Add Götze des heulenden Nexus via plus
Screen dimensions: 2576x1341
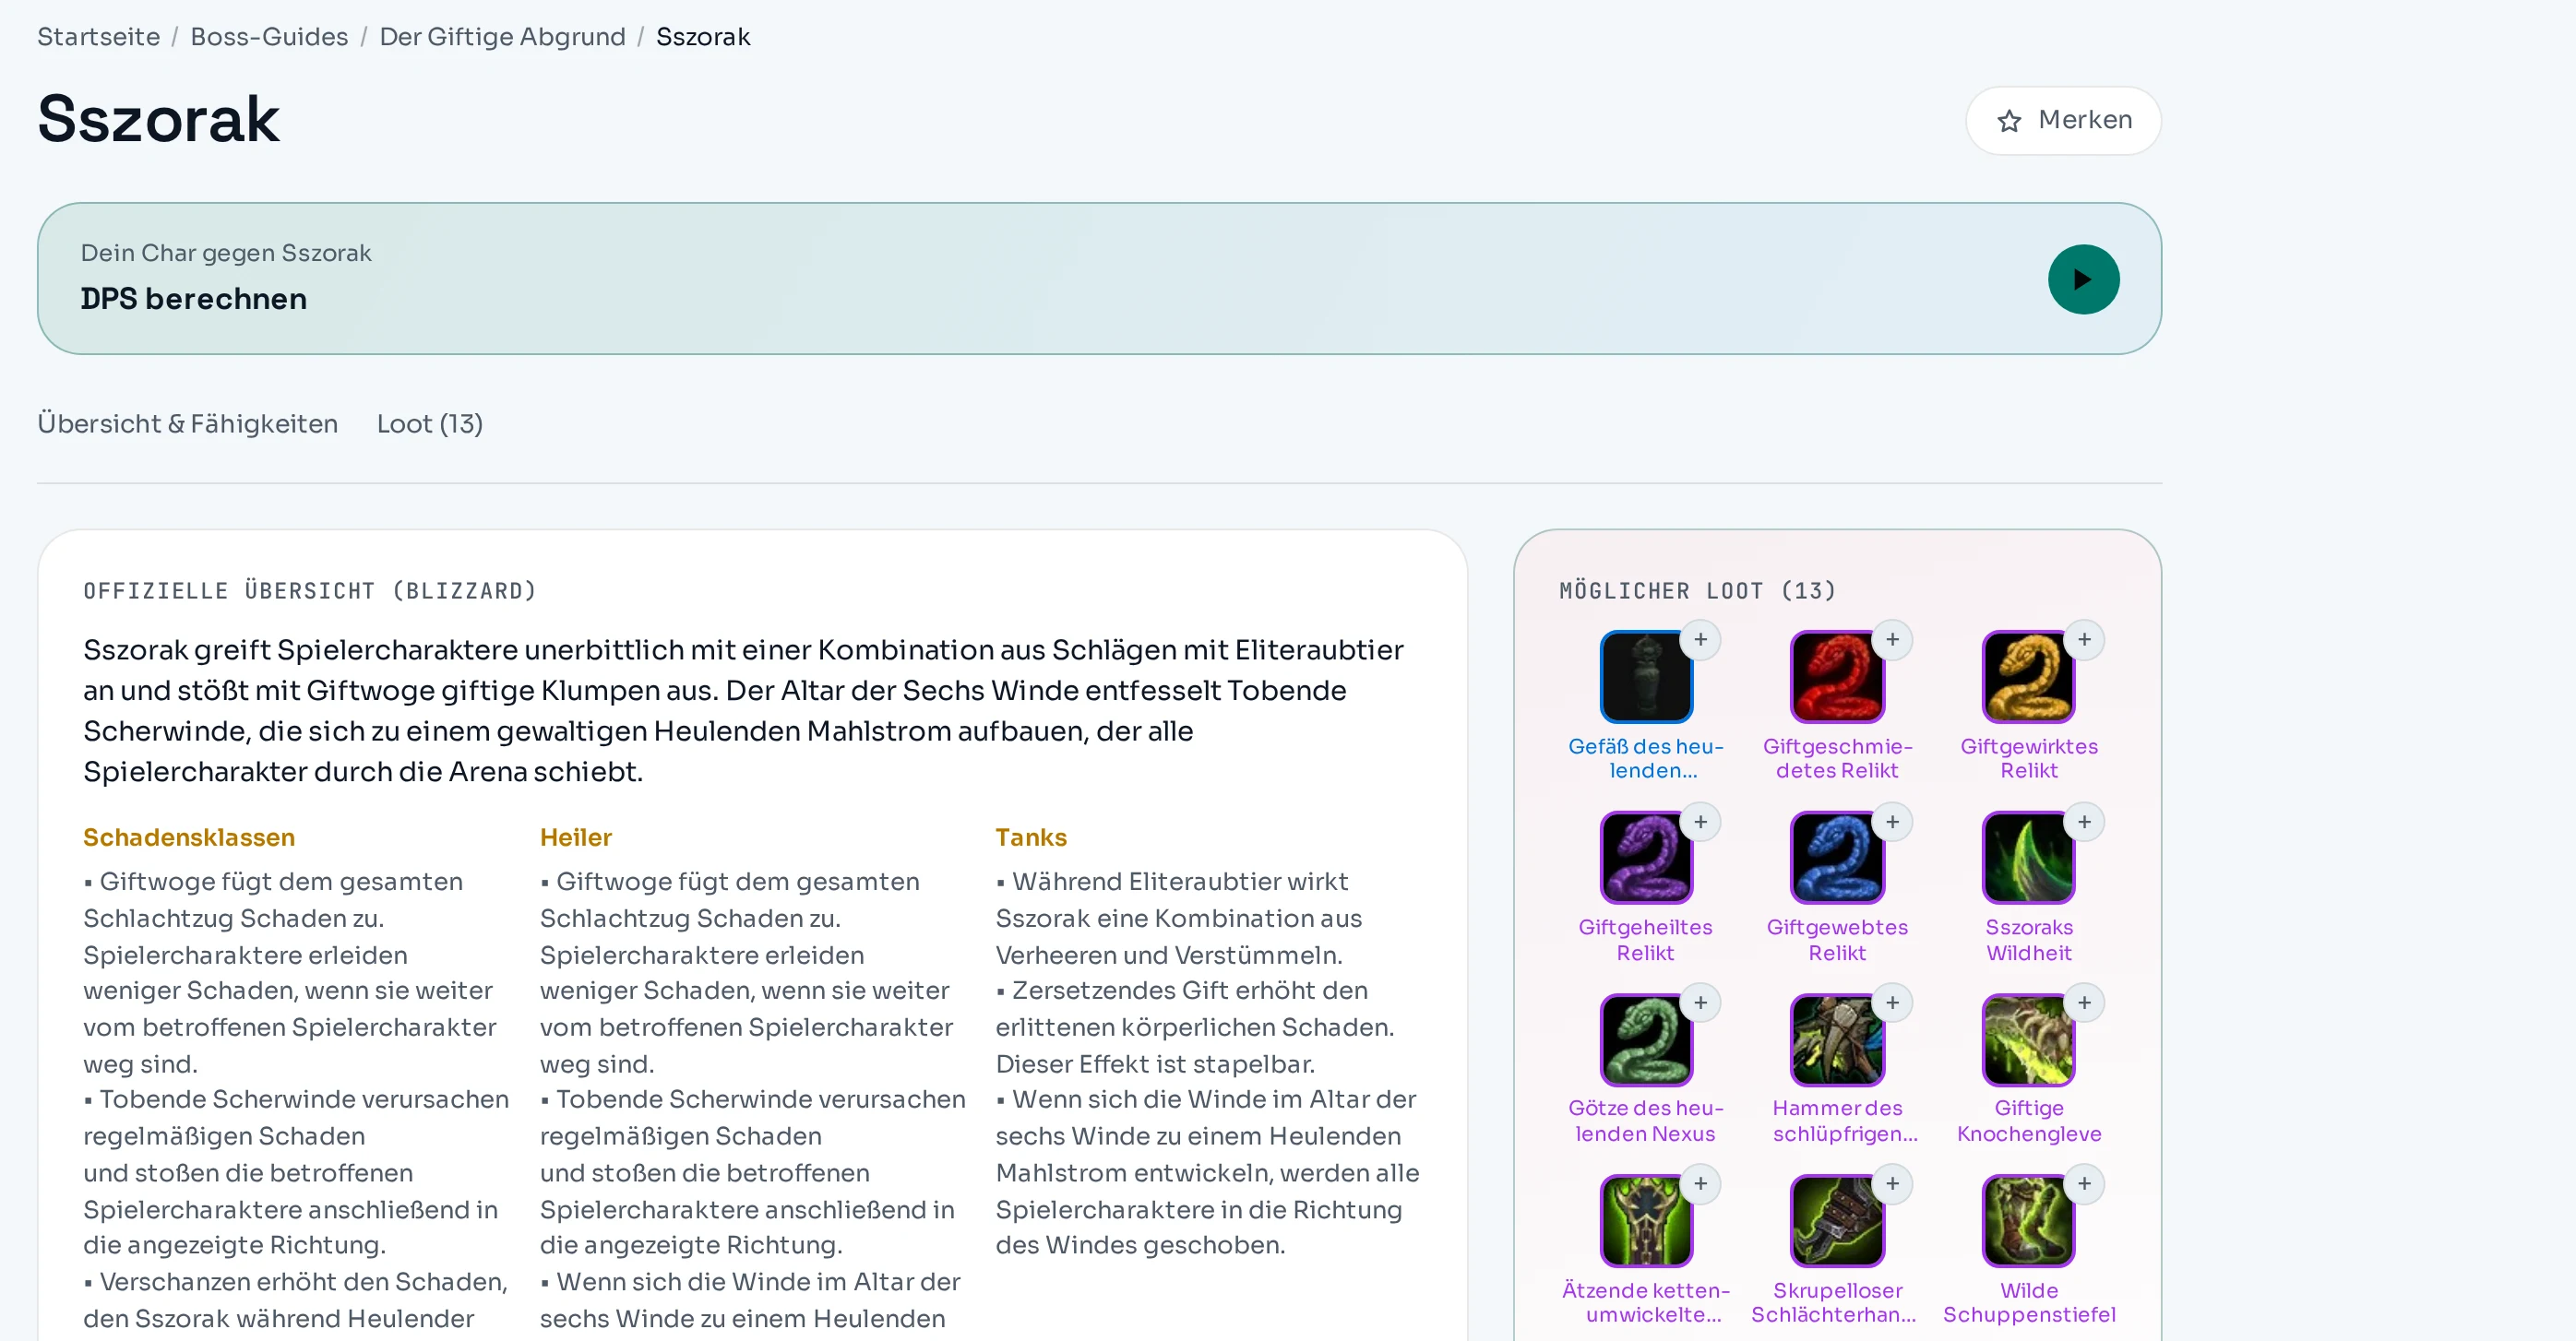click(1700, 1003)
